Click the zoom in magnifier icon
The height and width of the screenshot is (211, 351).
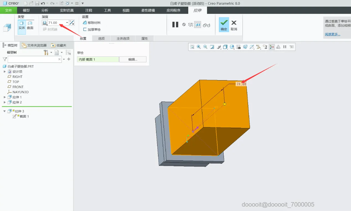click(x=199, y=47)
